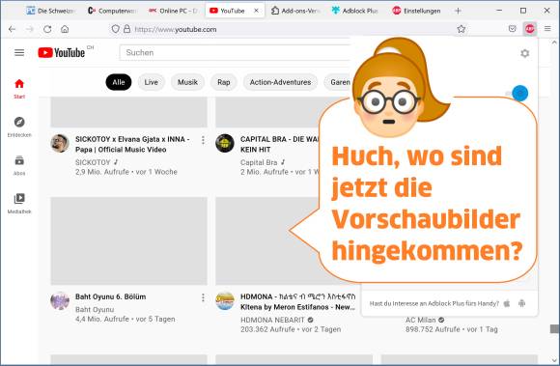Click the Adblock Plus toolbar icon
560x366 pixels.
530,29
